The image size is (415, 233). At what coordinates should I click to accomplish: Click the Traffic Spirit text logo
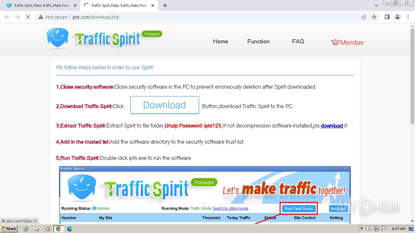(x=107, y=39)
